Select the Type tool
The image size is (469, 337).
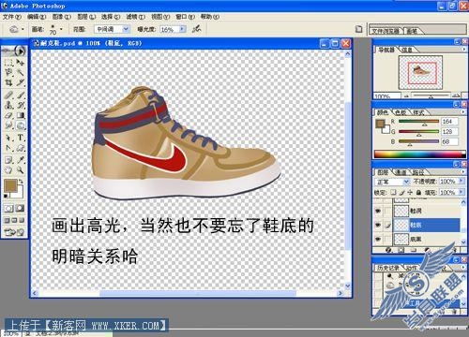(21, 138)
